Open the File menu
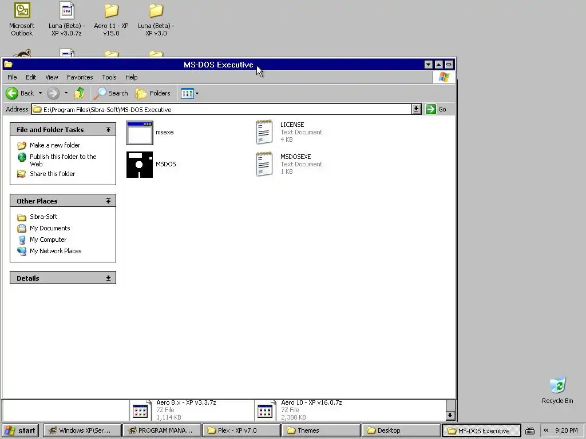Image resolution: width=586 pixels, height=439 pixels. tap(12, 77)
